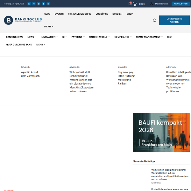This screenshot has height=191, width=191.
Task: Click the NEWSLETTER button
Action: coord(180,4)
